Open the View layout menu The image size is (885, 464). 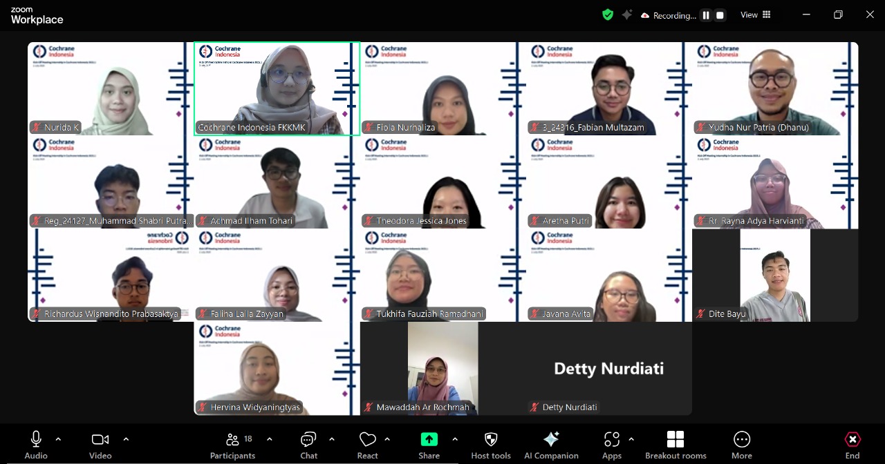755,14
